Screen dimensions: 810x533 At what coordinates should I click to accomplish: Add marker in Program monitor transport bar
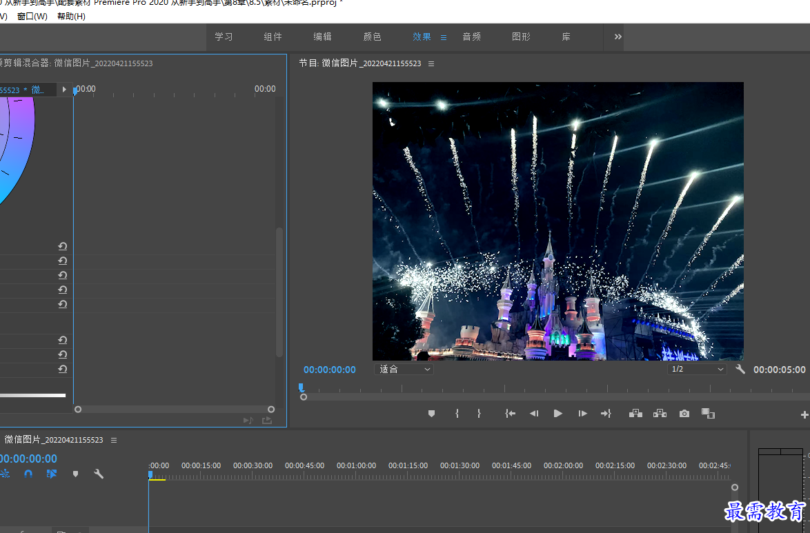coord(431,413)
